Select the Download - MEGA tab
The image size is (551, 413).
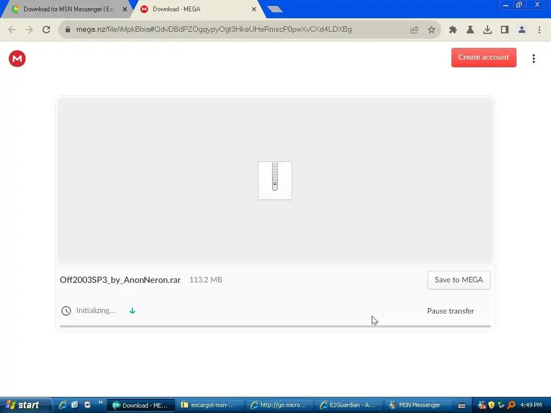197,9
